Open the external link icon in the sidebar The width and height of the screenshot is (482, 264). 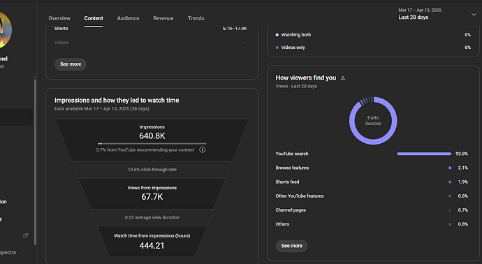[26, 236]
